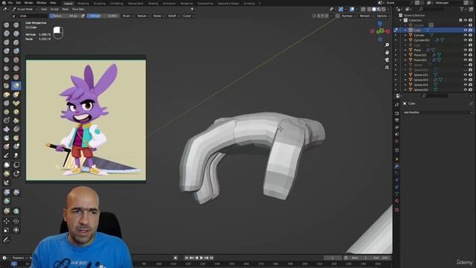
Task: Select the Box Mask tool
Action: click(x=7, y=165)
